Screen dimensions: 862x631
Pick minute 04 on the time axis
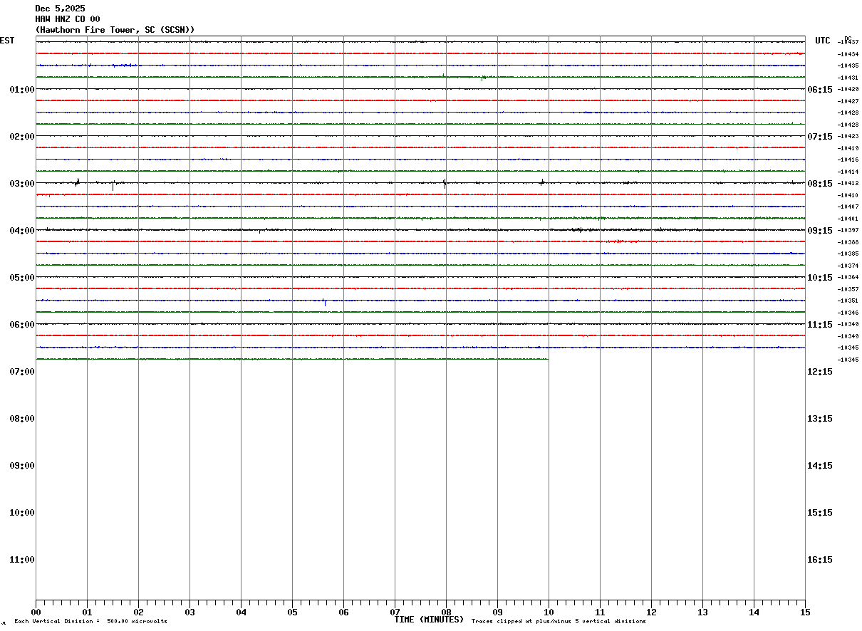241,612
